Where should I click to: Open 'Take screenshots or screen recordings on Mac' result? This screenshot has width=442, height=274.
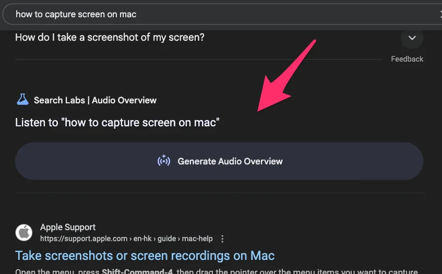coord(145,256)
